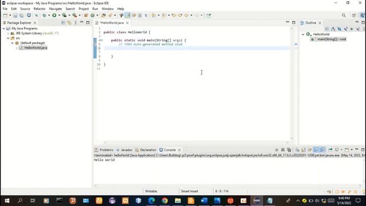366x206 pixels.
Task: Click the Back navigation arrow in toolbar
Action: pyautogui.click(x=186, y=15)
